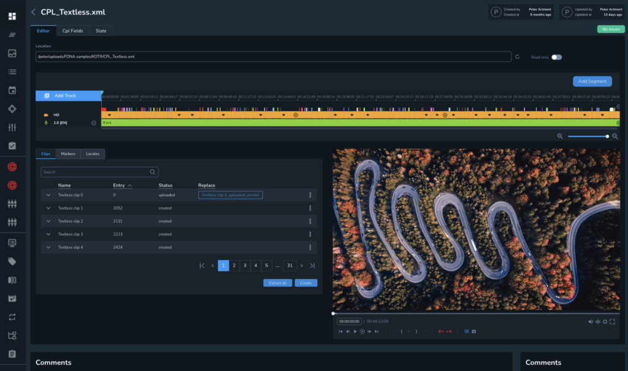Expand the Textless clip 0 row

pos(48,195)
